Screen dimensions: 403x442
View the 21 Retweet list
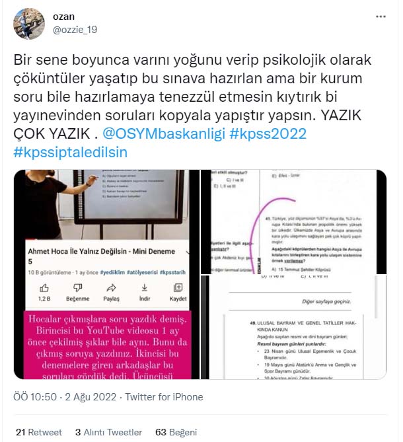38,432
